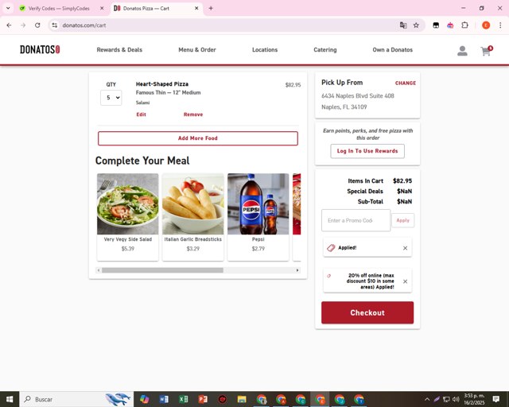The image size is (509, 407).
Task: Click the Windows taskbar search box
Action: coord(76,399)
